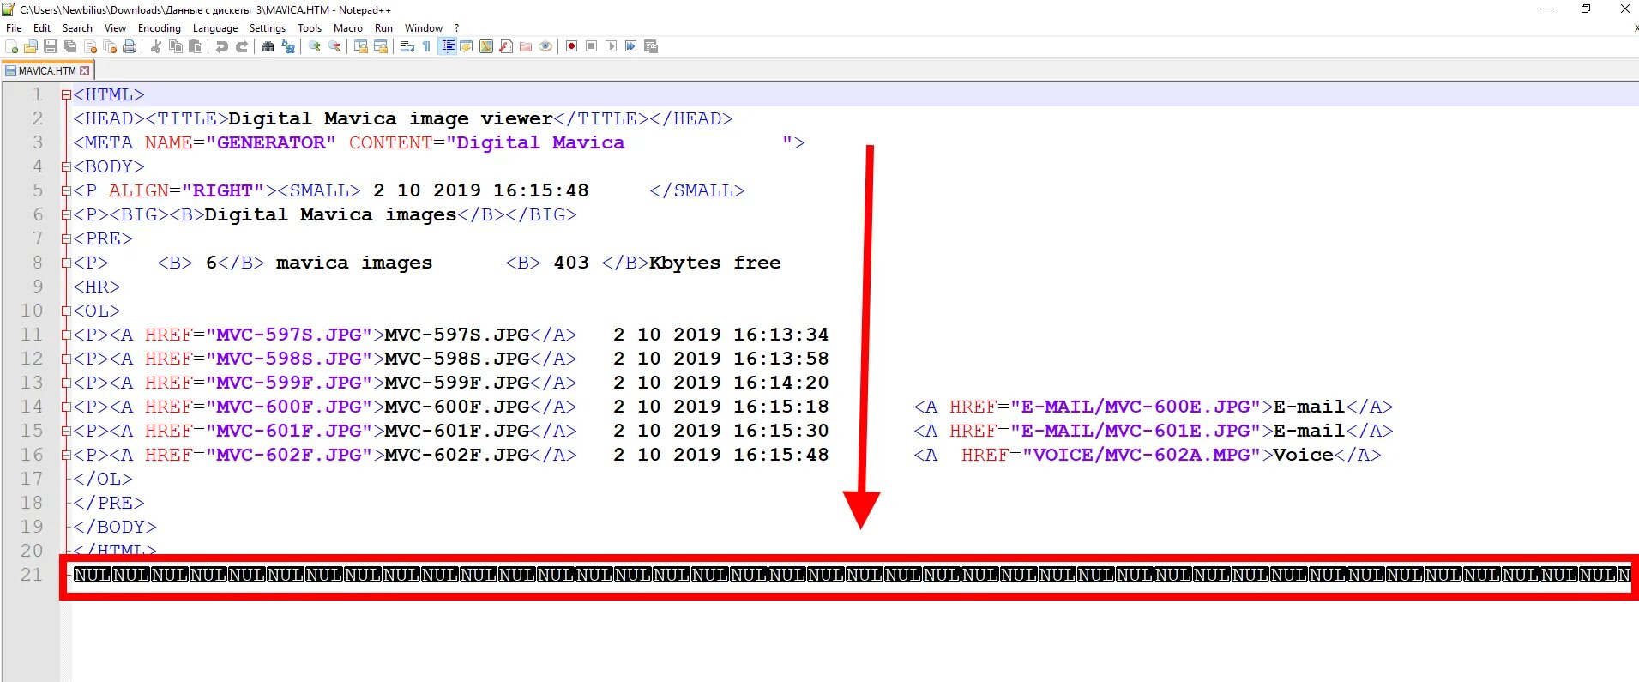Open the Settings menu
This screenshot has height=682, width=1639.
coord(268,28)
